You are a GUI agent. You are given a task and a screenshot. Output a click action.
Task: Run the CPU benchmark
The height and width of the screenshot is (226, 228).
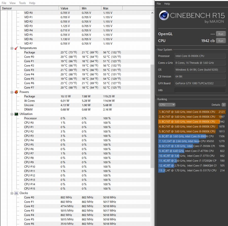click(x=221, y=41)
